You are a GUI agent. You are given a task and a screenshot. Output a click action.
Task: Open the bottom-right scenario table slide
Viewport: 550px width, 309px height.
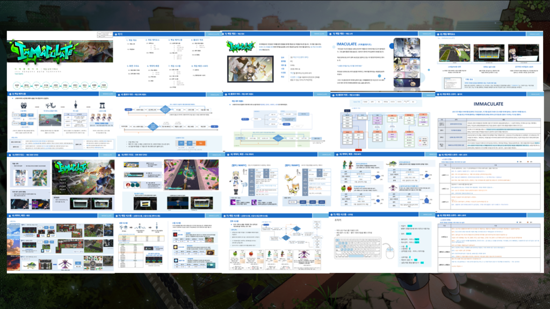coord(490,243)
